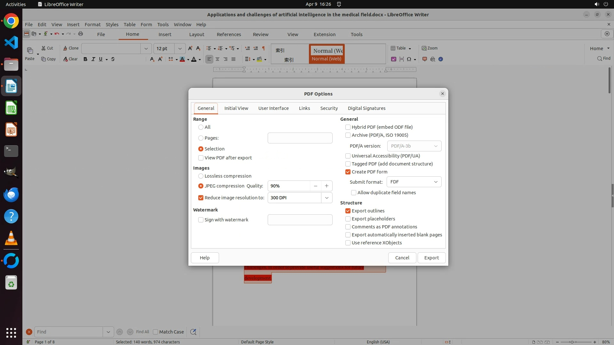The width and height of the screenshot is (614, 345).
Task: Open LibreOffice Calc from the dock
Action: pos(11,108)
